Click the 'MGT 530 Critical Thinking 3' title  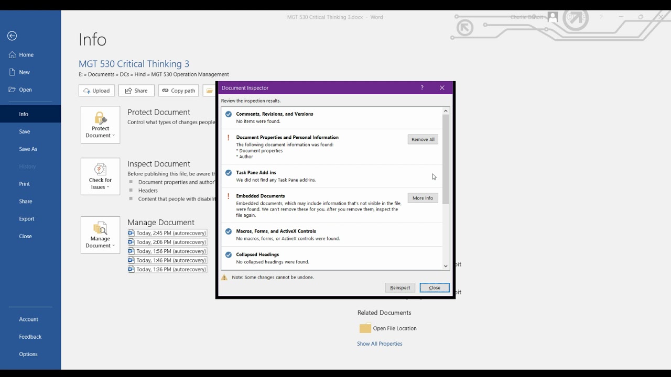[134, 64]
